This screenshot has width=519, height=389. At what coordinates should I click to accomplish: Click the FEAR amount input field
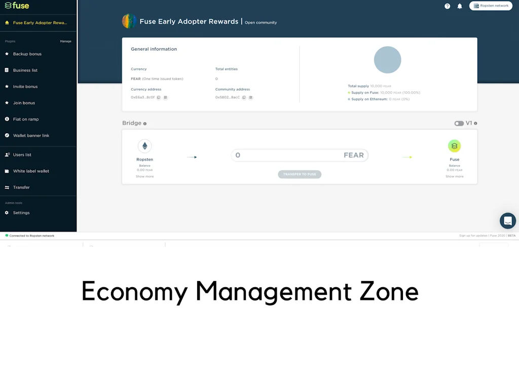[x=300, y=155]
